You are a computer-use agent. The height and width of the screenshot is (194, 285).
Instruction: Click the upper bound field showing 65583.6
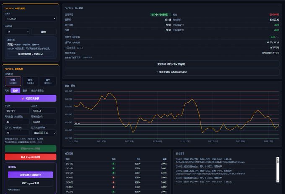click(x=44, y=111)
